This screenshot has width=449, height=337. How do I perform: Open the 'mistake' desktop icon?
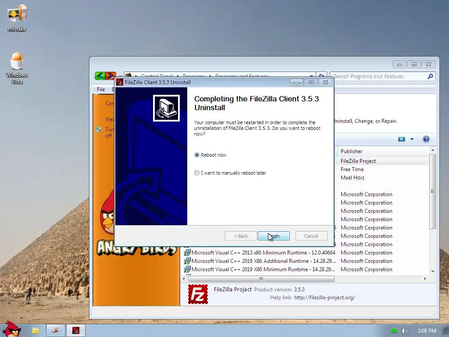17,17
